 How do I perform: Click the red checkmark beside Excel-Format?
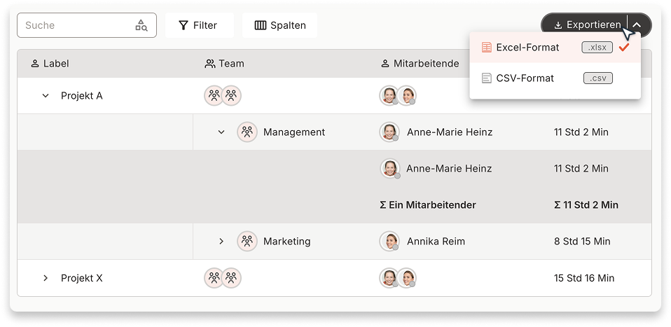624,47
